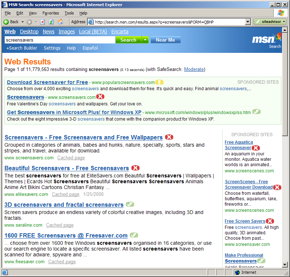This screenshot has height=277, width=290.
Task: Switch to the News search tab
Action: tap(49, 32)
